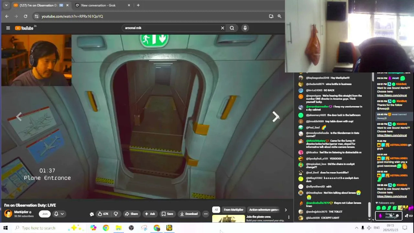Open the Snipping Tool taskbar icon

144,228
